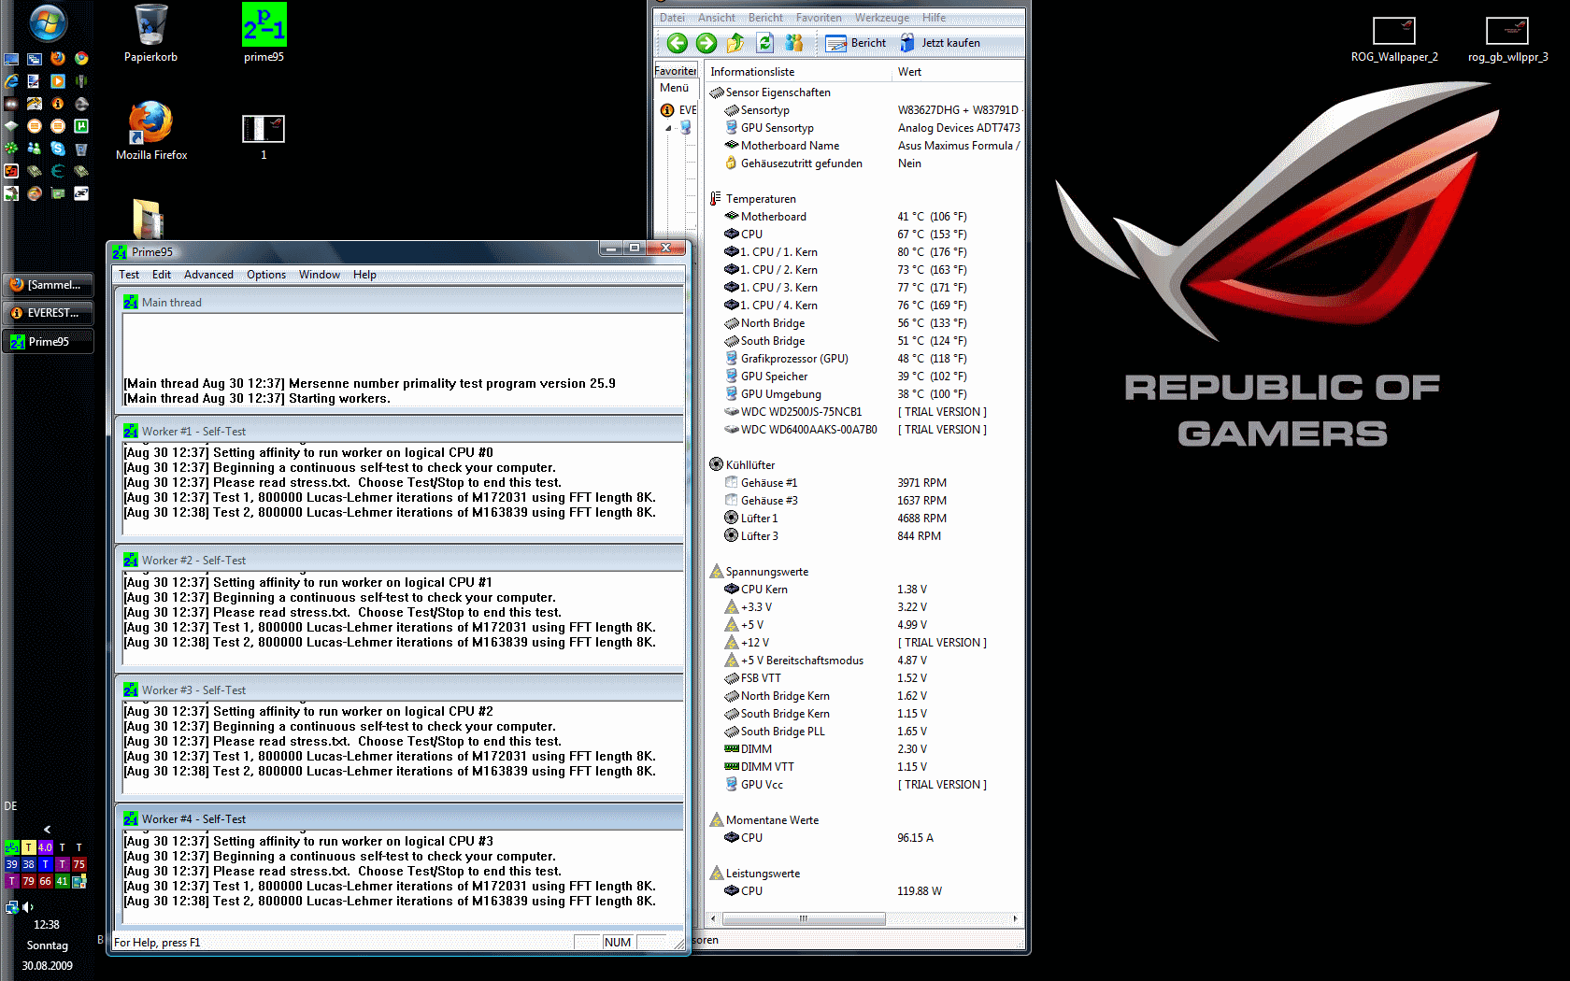Switch to the EVEREST taskbar button
Image resolution: width=1570 pixels, height=981 pixels.
49,313
